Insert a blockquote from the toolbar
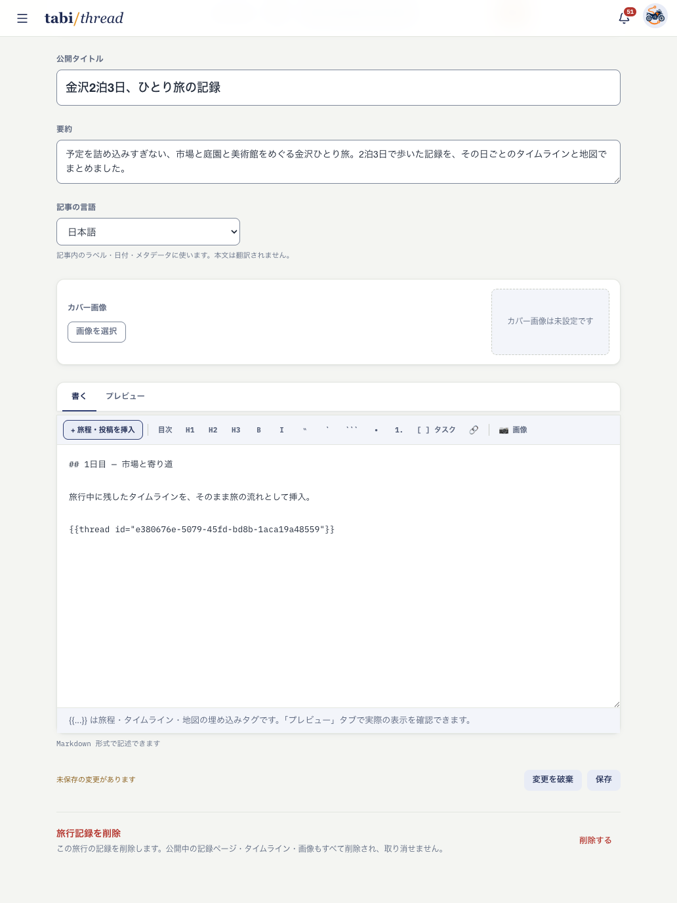 (305, 430)
